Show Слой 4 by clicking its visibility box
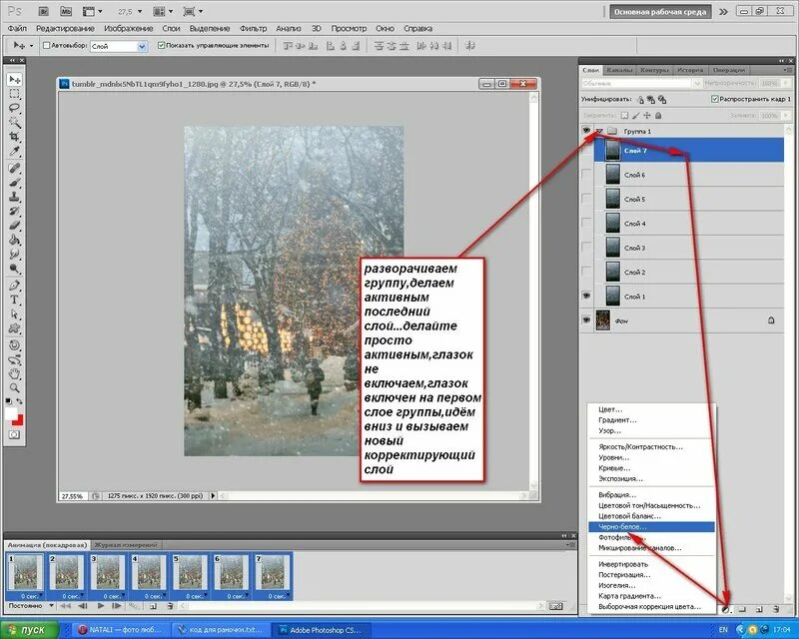 pos(586,224)
